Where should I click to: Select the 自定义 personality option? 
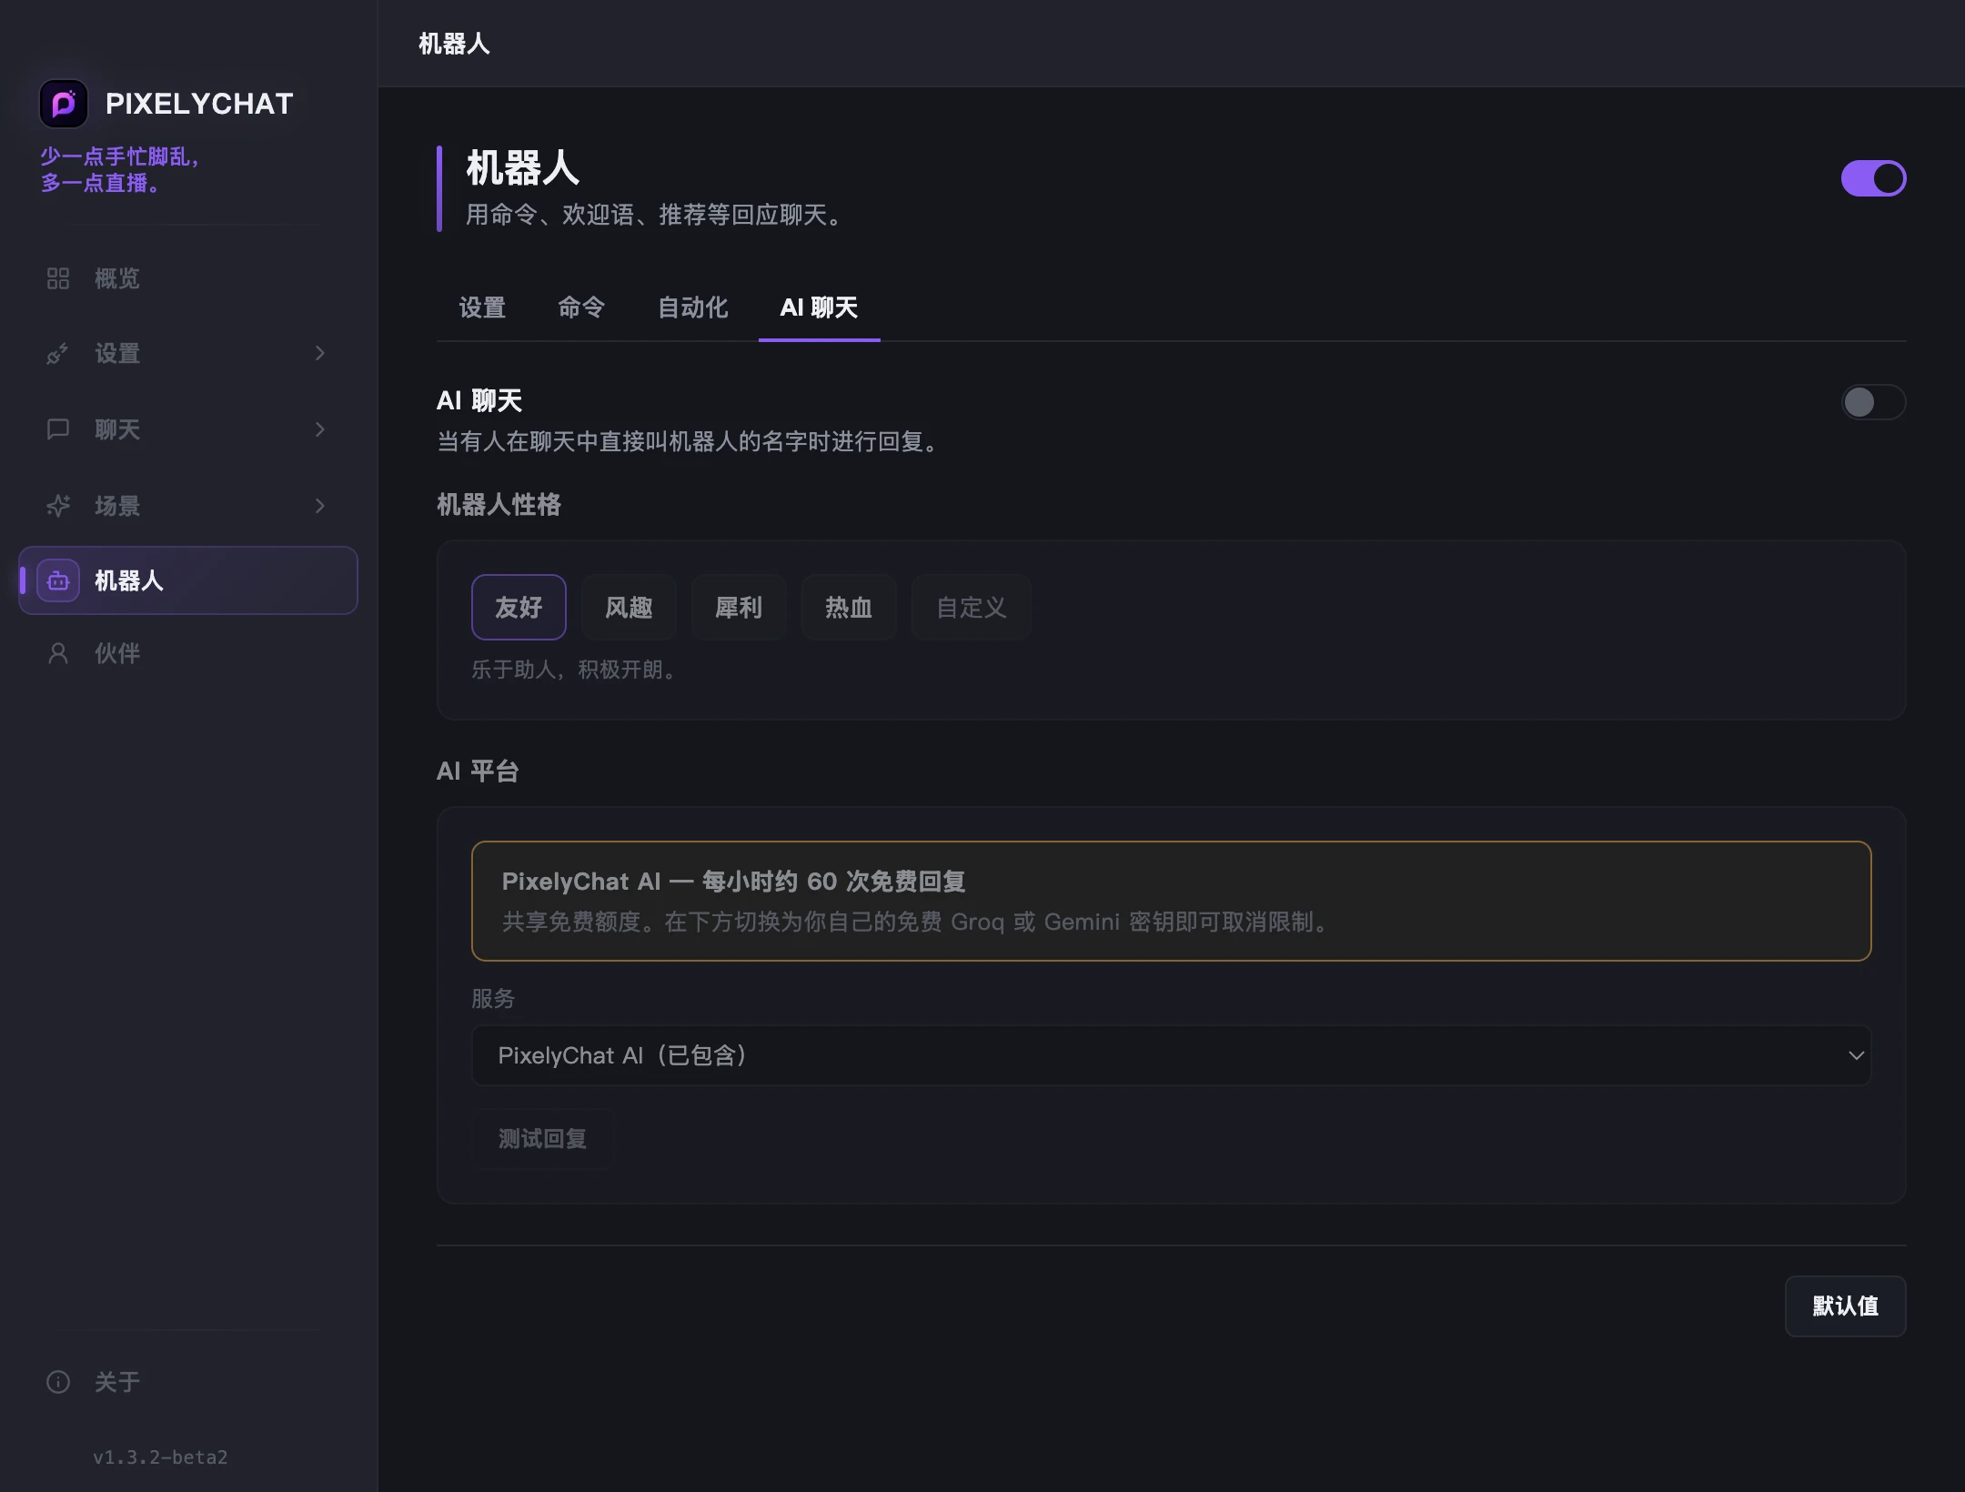pyautogui.click(x=972, y=607)
